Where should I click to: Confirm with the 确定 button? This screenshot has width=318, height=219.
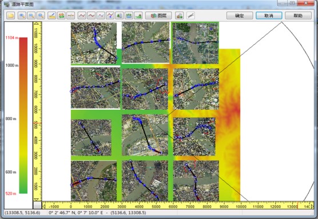point(240,15)
